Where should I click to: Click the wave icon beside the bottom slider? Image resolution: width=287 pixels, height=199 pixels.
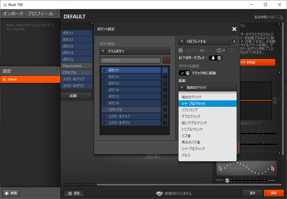220,180
